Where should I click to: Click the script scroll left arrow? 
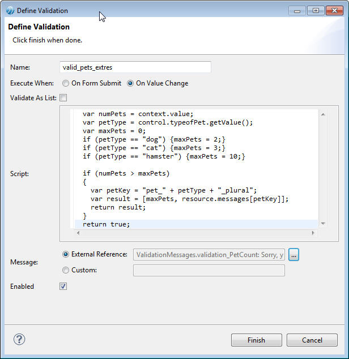[x=76, y=233]
